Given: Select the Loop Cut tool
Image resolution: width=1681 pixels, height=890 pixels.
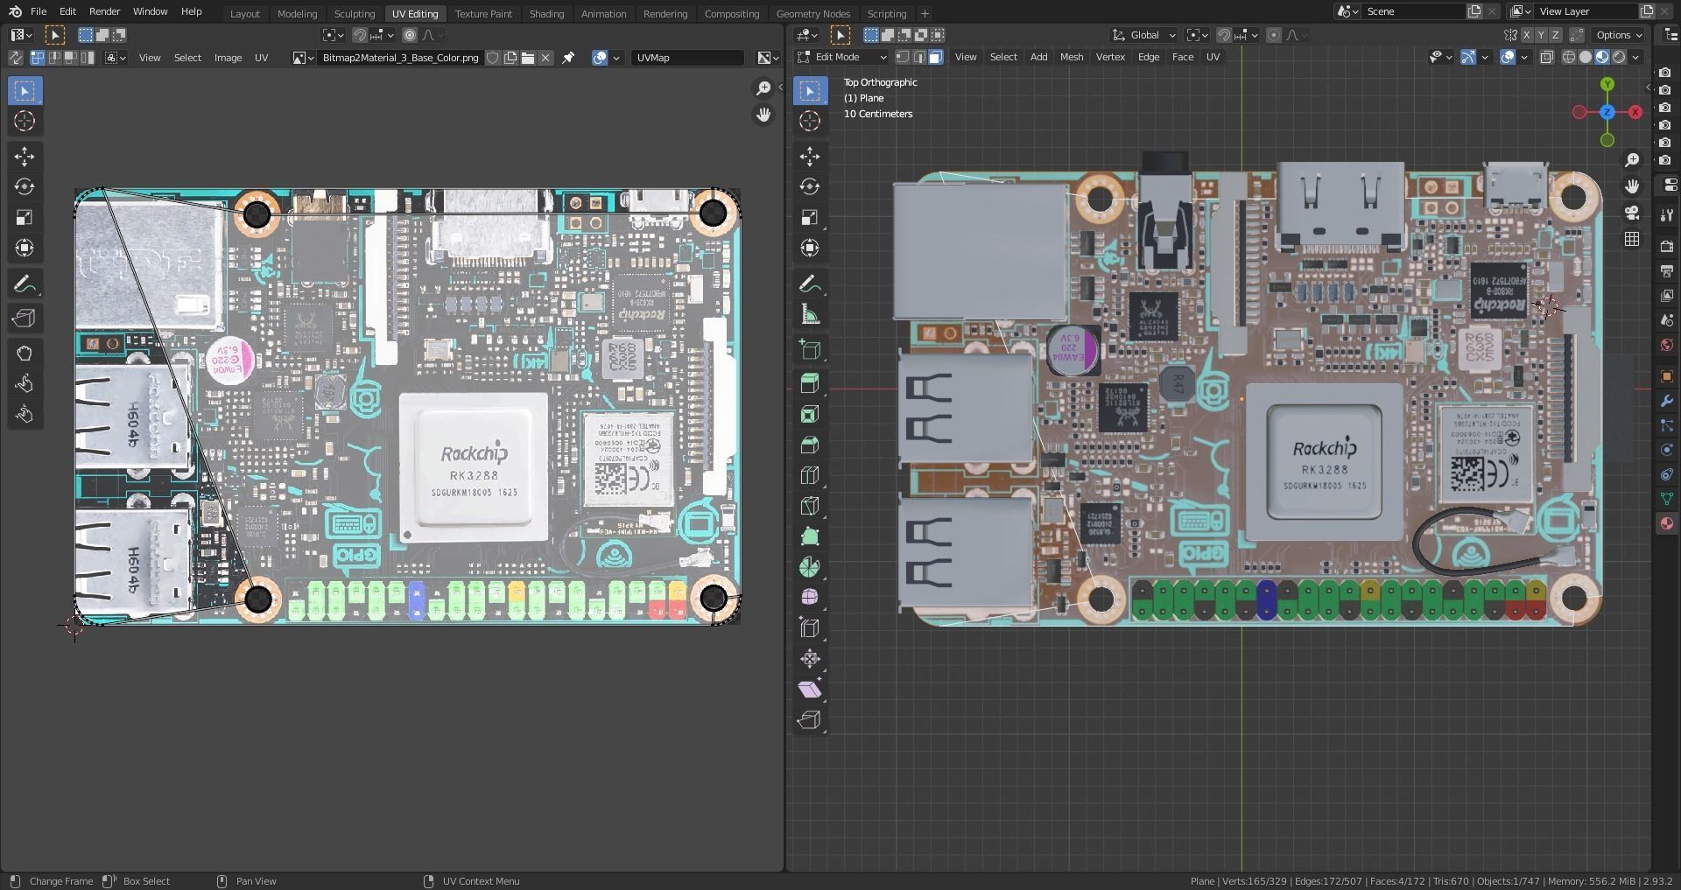Looking at the screenshot, I should coord(810,475).
